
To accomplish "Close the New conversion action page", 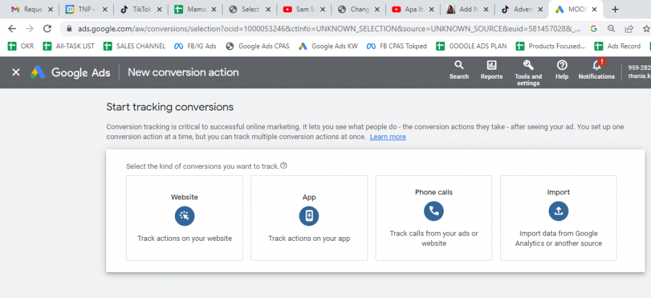I will coord(16,72).
